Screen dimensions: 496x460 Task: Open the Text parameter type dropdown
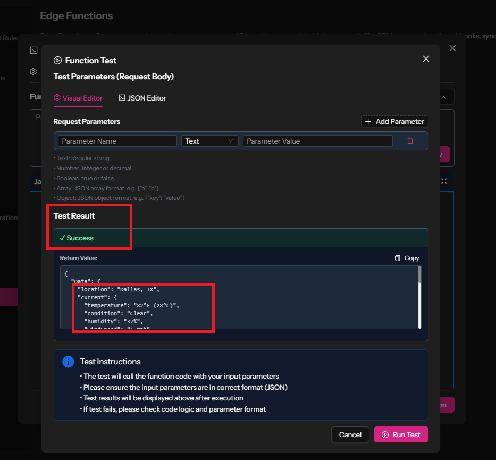click(x=209, y=141)
